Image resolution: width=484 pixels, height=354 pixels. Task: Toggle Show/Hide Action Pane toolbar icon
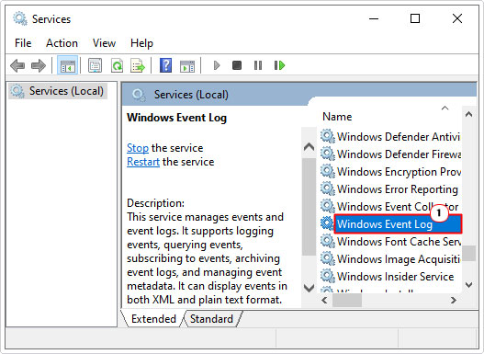pos(187,66)
